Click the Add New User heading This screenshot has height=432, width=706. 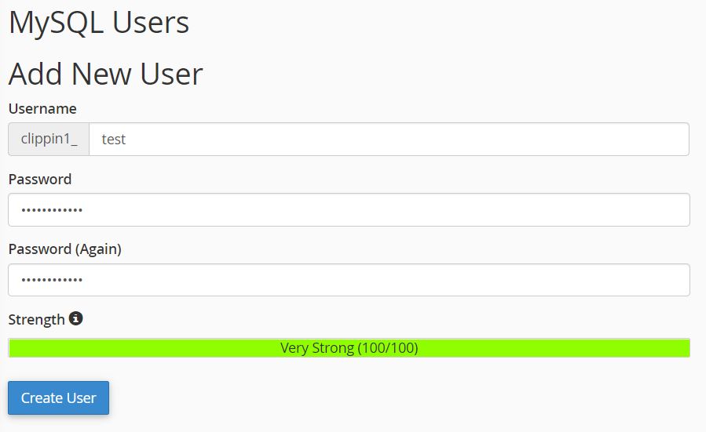click(106, 74)
